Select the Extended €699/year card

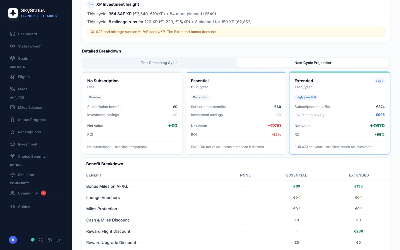(x=339, y=113)
